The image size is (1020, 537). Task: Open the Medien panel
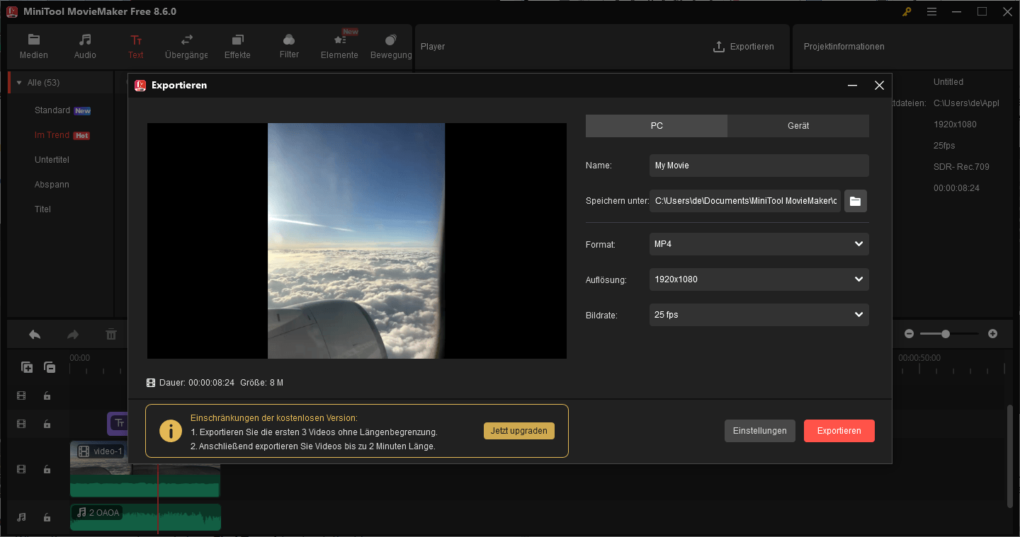pos(33,46)
